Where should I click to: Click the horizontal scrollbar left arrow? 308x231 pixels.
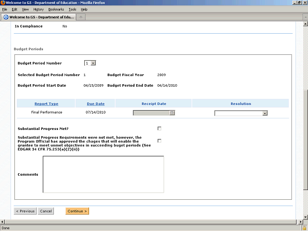2,222
